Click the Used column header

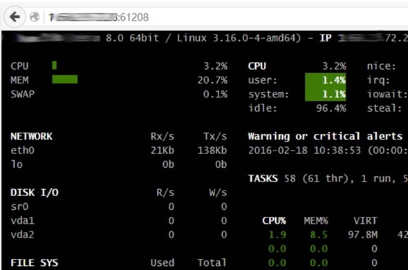[163, 262]
